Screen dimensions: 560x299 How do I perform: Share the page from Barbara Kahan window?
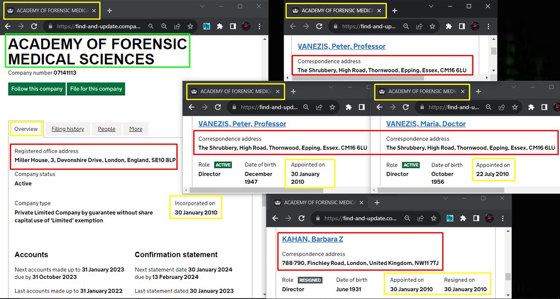(420, 218)
